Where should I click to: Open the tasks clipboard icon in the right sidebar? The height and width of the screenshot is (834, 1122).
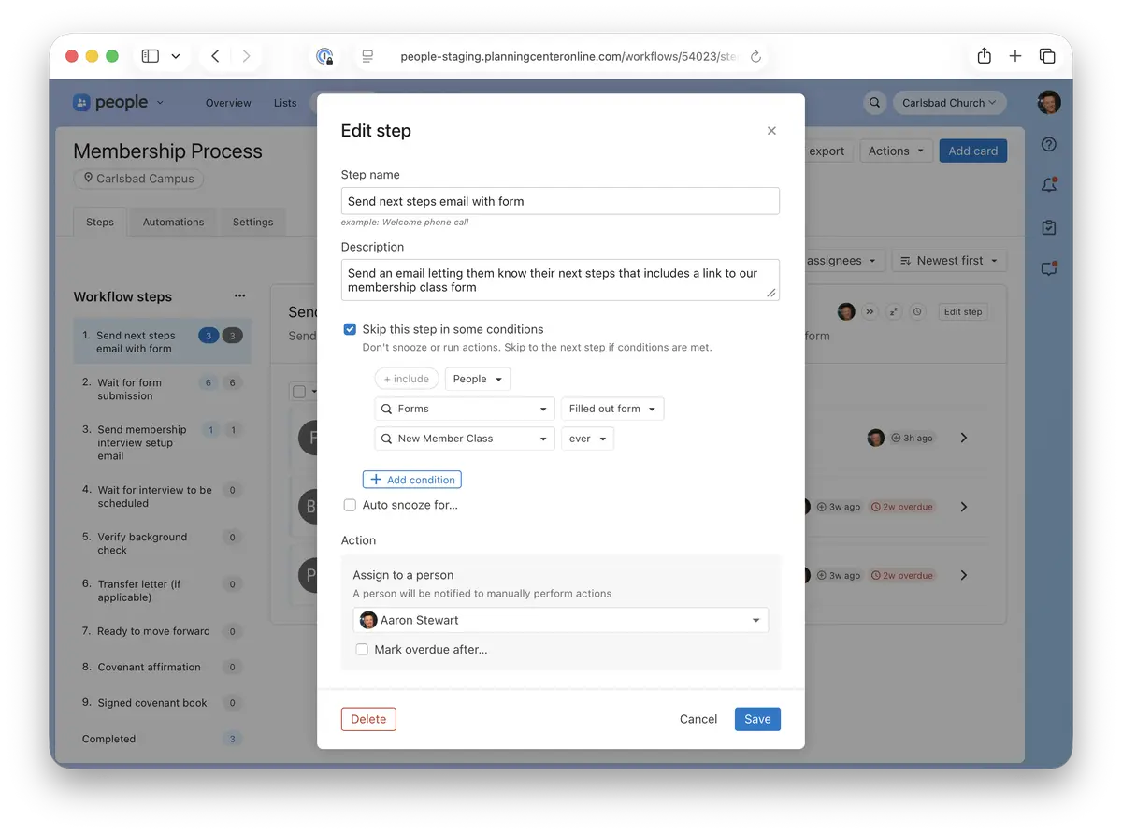tap(1049, 227)
